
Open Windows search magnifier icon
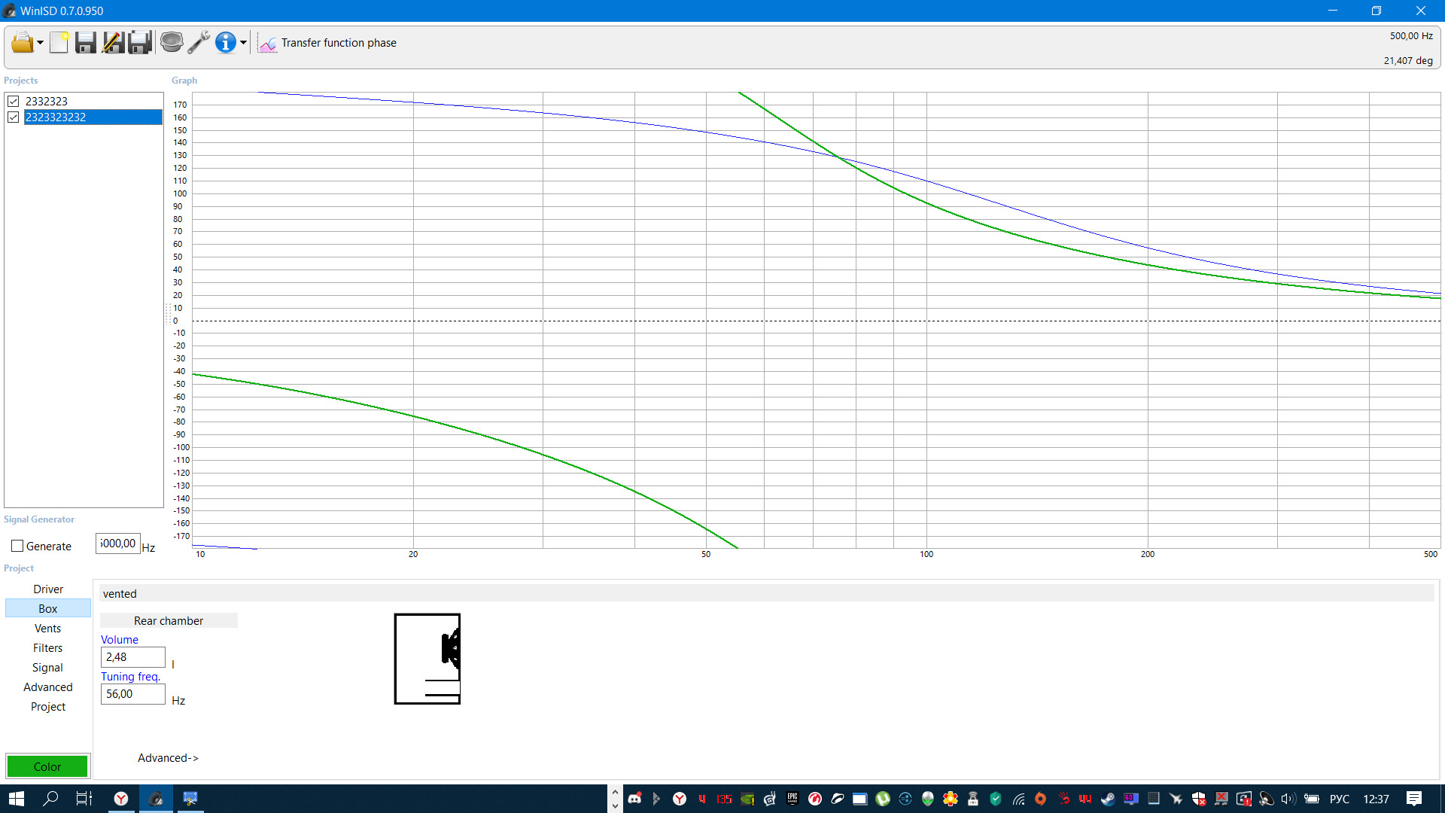(50, 799)
